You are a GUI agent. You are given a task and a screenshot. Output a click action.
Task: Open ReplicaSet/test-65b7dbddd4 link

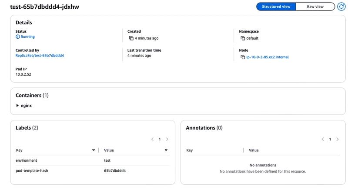click(40, 56)
